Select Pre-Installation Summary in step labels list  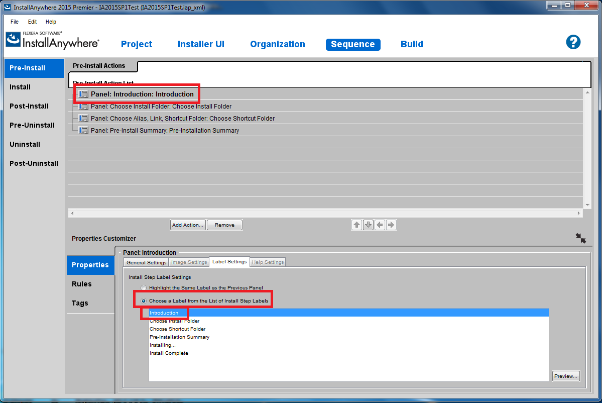[x=348, y=337]
